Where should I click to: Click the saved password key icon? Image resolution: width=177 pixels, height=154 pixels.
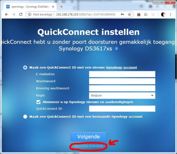[122, 14]
